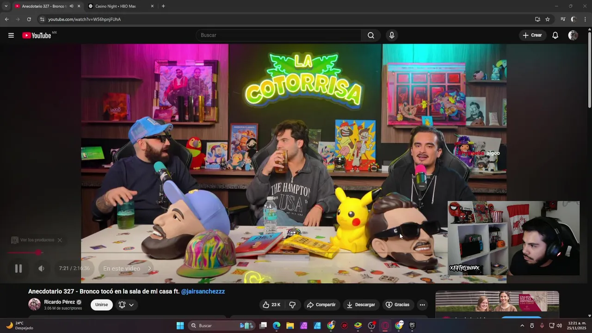Open more actions three-dot menu under video
This screenshot has height=333, width=592.
(x=422, y=305)
